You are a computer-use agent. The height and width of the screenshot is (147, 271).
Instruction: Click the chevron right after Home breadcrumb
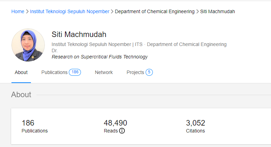tap(27, 11)
